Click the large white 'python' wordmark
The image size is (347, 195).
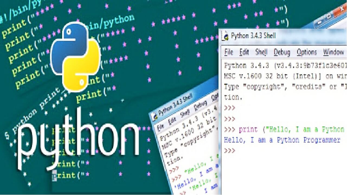click(x=79, y=141)
